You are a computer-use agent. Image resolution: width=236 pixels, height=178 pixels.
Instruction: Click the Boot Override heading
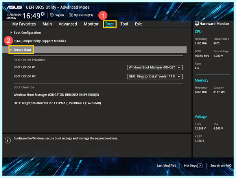(x=24, y=87)
